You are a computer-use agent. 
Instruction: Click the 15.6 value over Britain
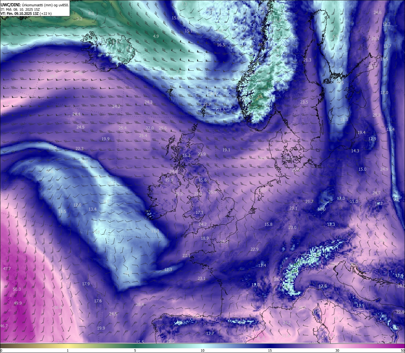(202, 180)
